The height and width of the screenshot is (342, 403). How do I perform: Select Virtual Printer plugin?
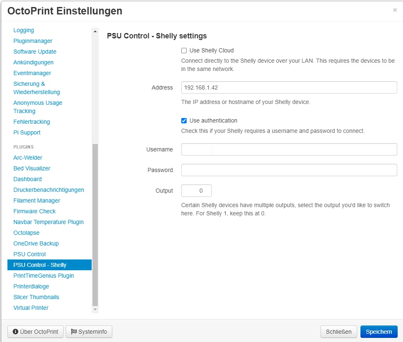pyautogui.click(x=31, y=308)
